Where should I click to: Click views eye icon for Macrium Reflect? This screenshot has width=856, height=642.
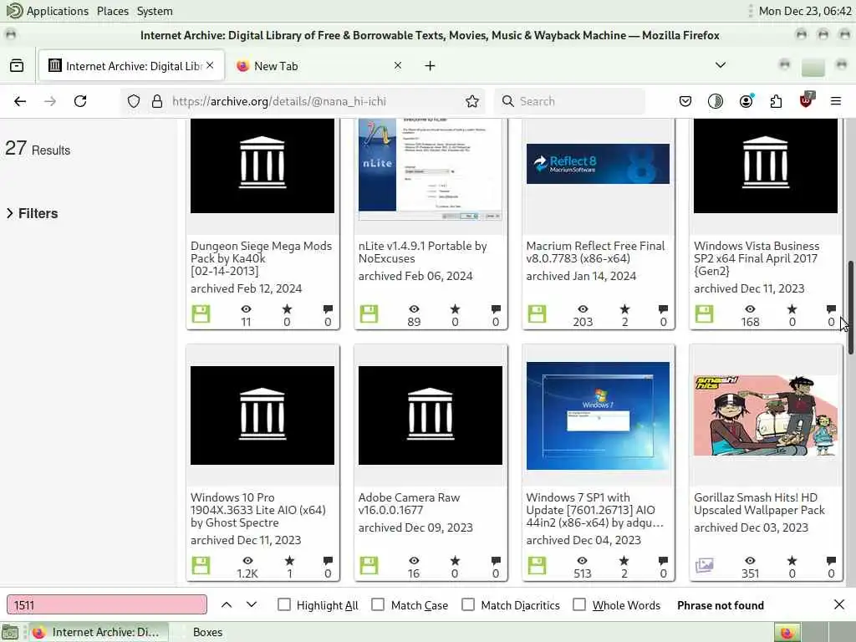coord(583,309)
